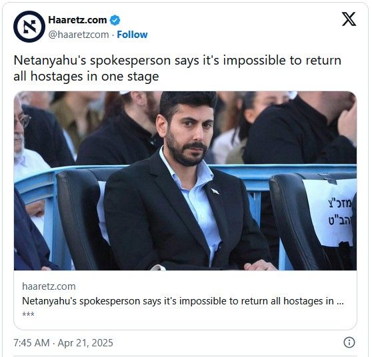Open the Haaretz circular profile avatar
Screen dimensions: 372x357
29,27
